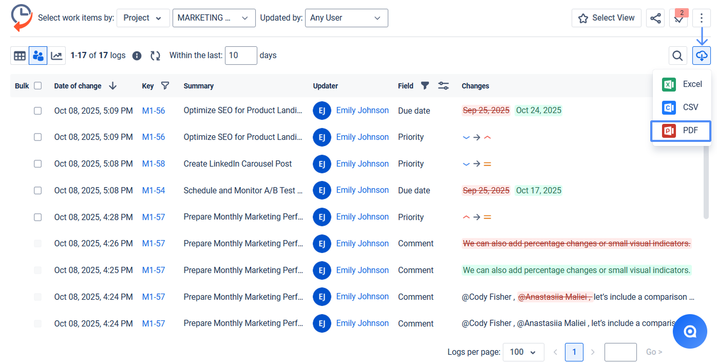Click the struck-through red comment text
The width and height of the screenshot is (717, 363).
click(577, 244)
